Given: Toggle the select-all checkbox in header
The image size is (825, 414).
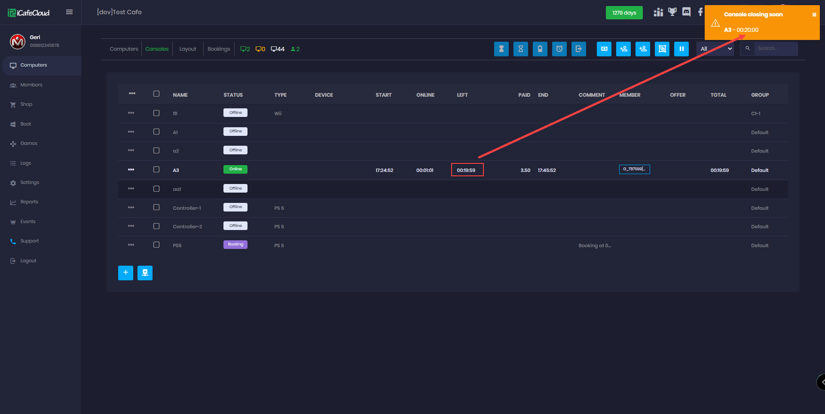Looking at the screenshot, I should tap(156, 94).
